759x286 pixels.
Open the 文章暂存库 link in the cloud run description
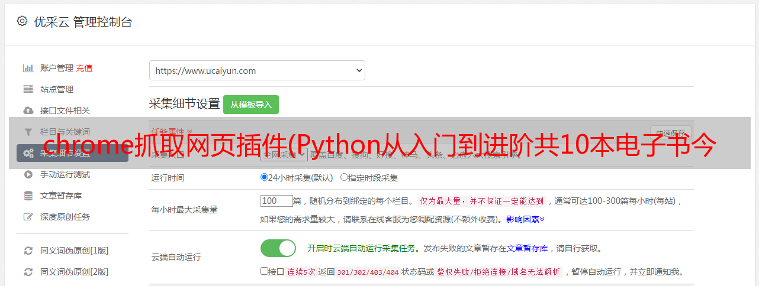coord(528,248)
